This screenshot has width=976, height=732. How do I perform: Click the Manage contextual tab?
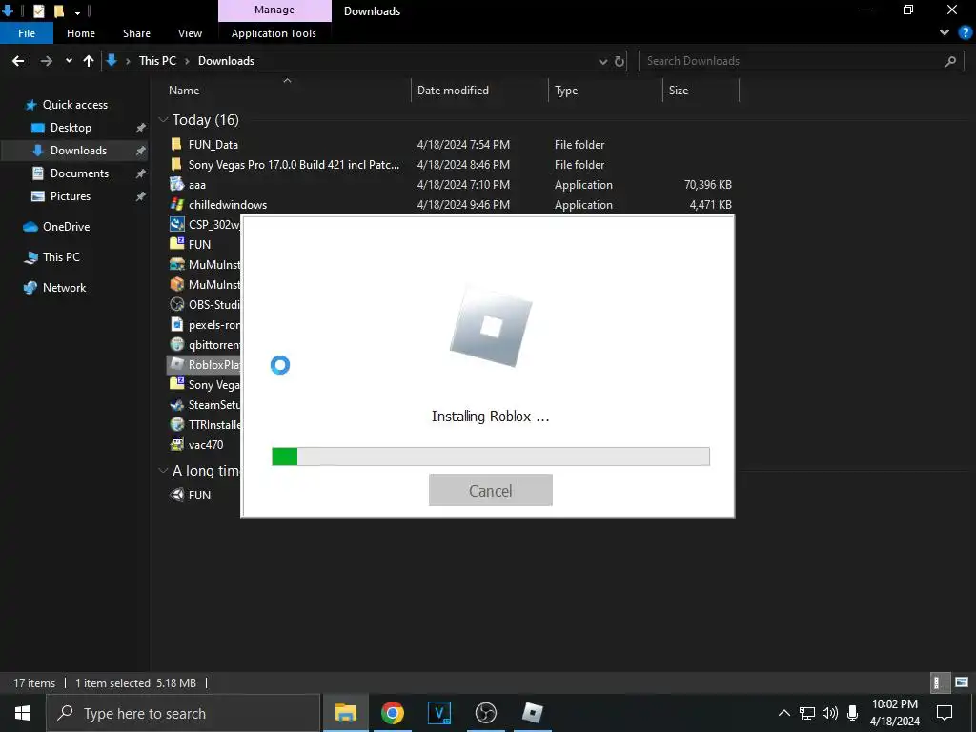[x=274, y=10]
